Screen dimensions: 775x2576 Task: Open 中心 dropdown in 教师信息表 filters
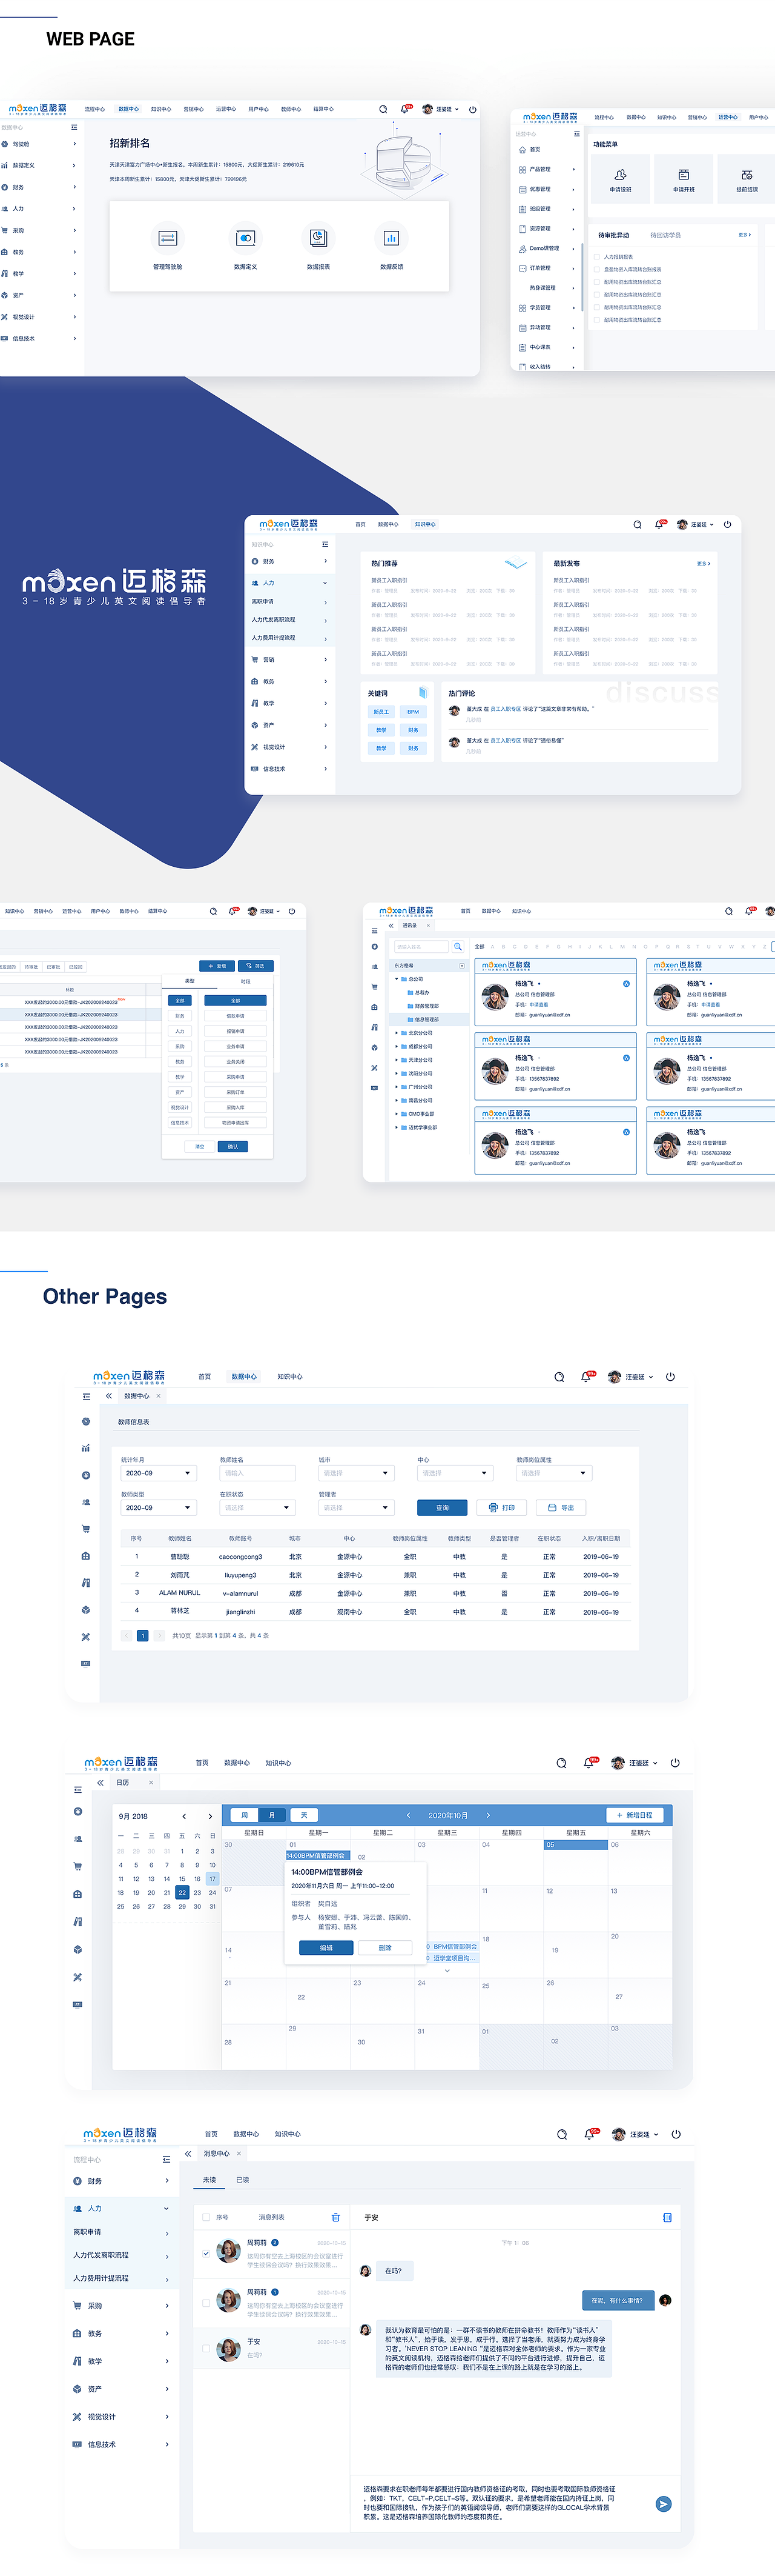[455, 1473]
